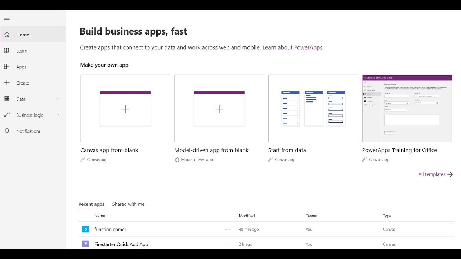Image resolution: width=461 pixels, height=259 pixels.
Task: Choose the Model-driven app from blank tile
Action: coord(219,109)
